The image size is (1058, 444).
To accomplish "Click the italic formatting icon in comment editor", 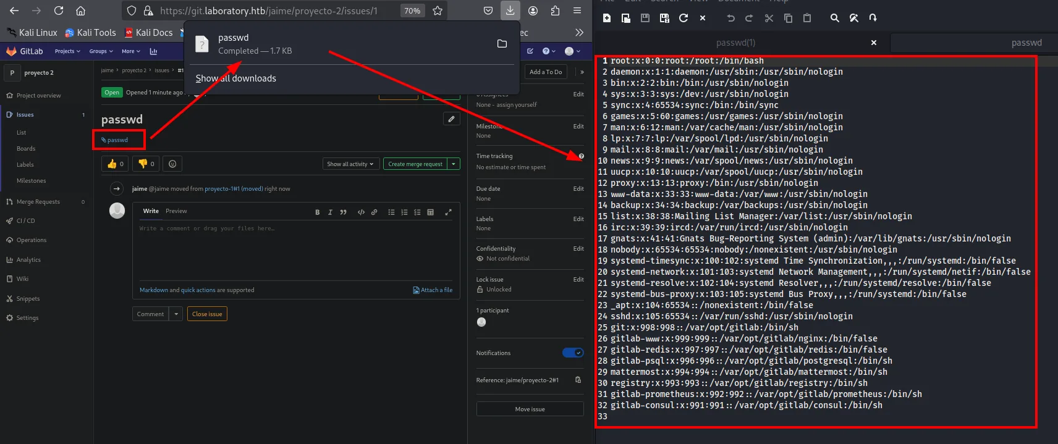I will point(330,212).
